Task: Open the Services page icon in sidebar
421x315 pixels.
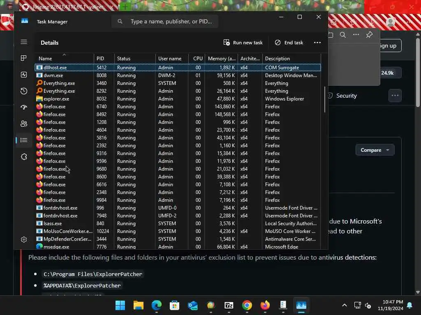Action: coord(24,157)
